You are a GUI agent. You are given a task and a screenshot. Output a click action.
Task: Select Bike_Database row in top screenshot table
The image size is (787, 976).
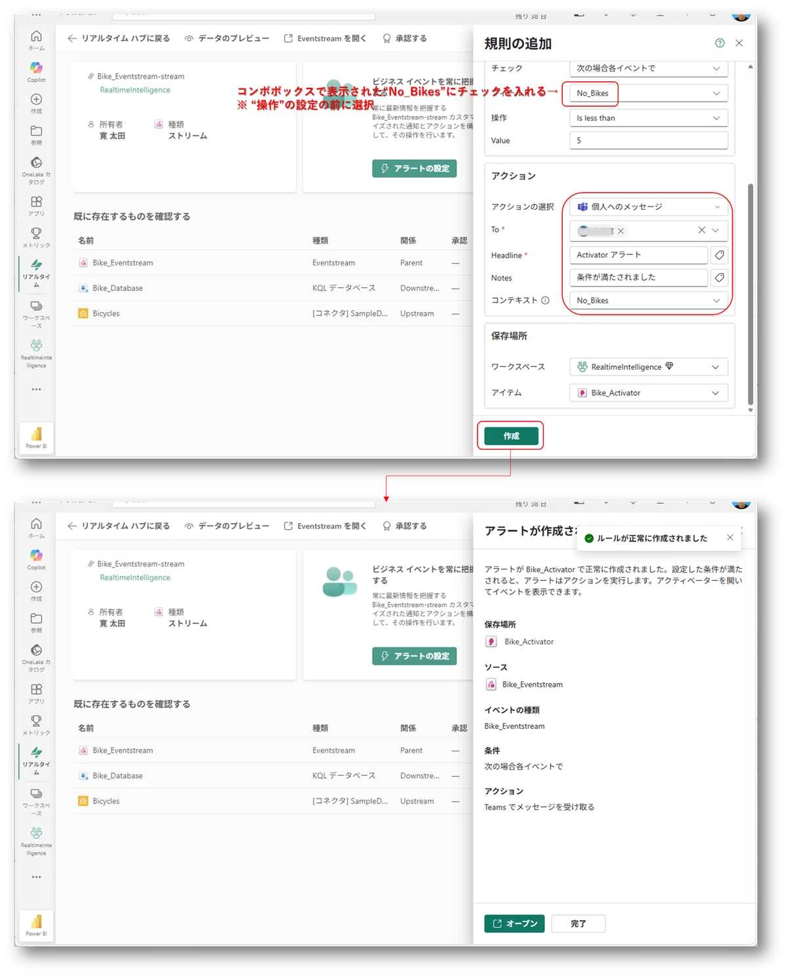(x=272, y=288)
